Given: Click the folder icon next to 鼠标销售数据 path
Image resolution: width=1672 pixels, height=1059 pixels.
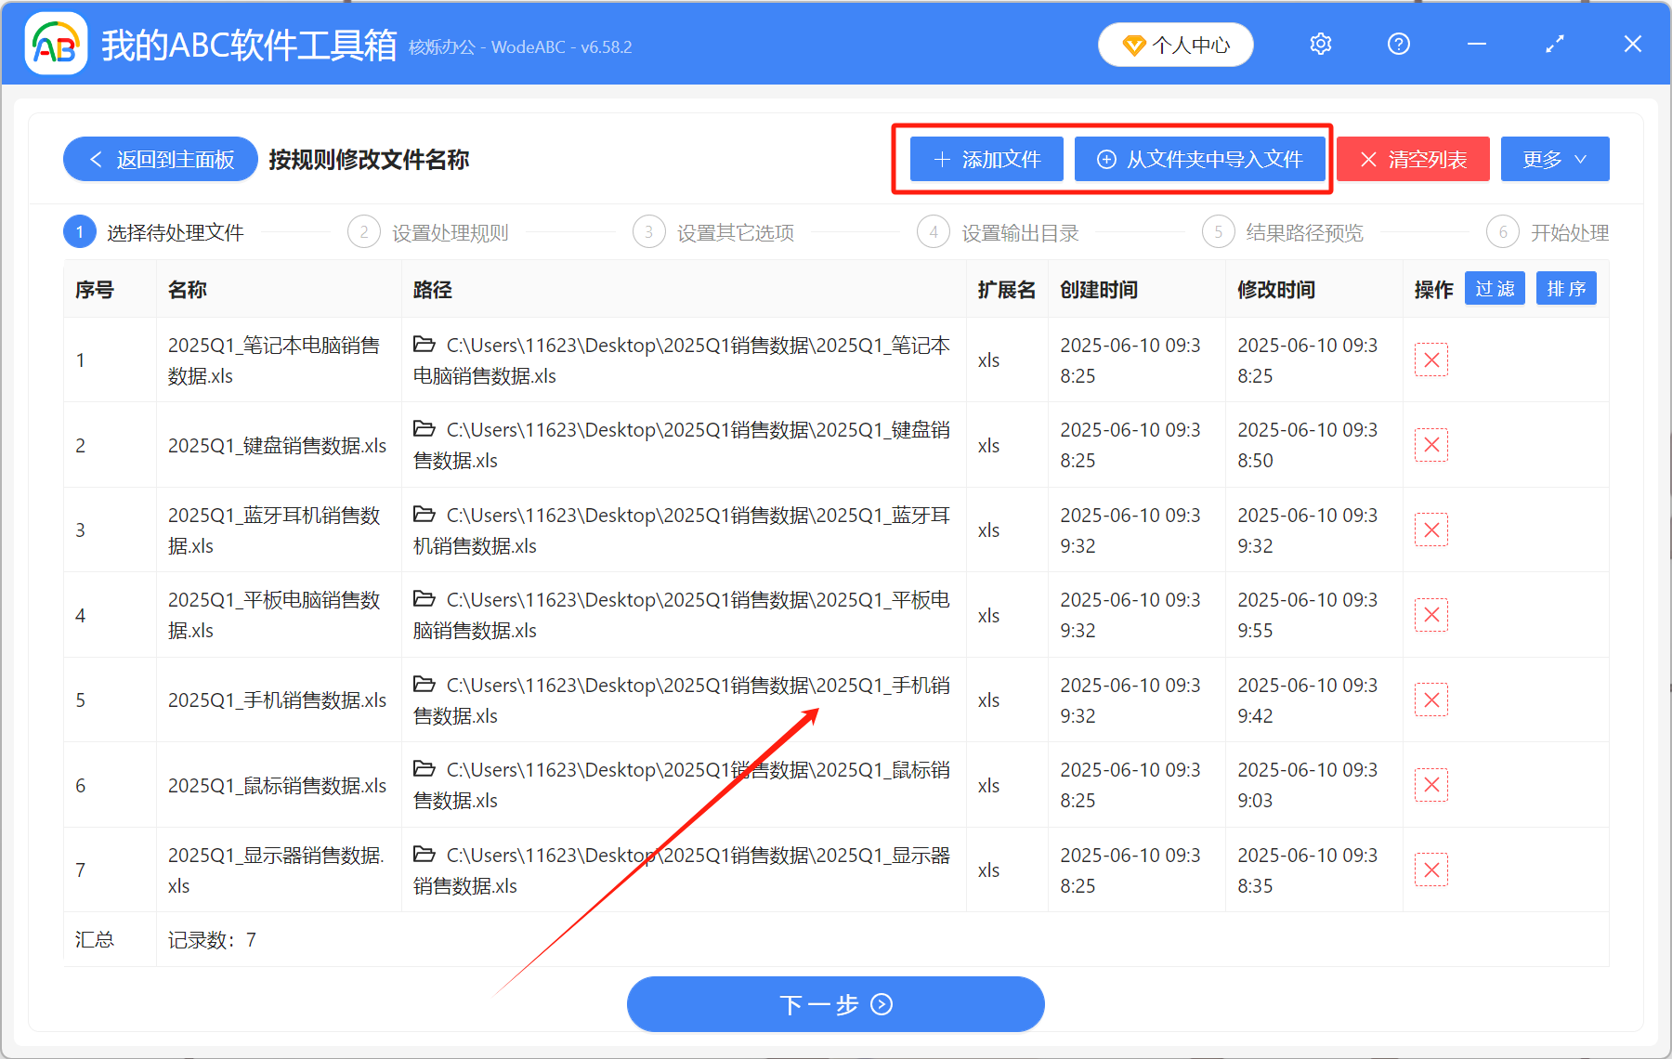Looking at the screenshot, I should [425, 768].
